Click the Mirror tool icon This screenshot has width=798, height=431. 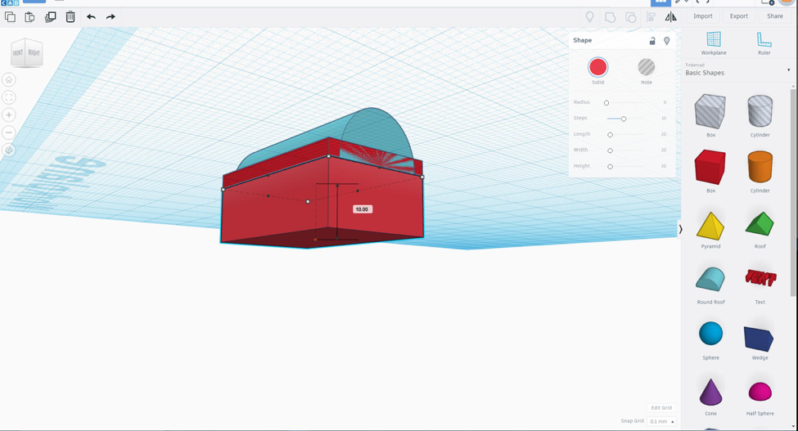(671, 17)
